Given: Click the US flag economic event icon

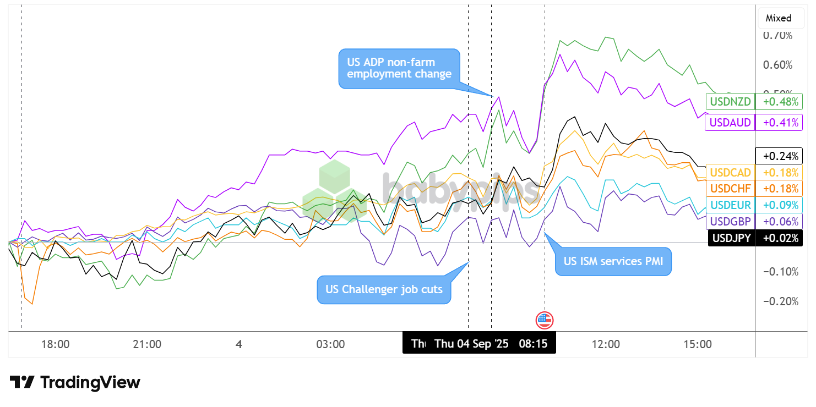Looking at the screenshot, I should pyautogui.click(x=545, y=320).
